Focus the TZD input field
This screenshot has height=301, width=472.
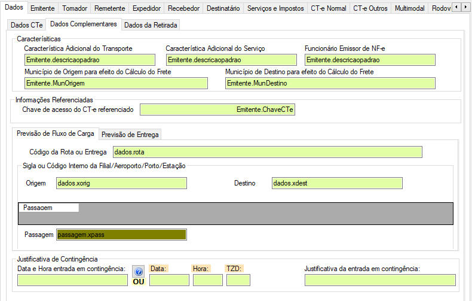coord(238,280)
